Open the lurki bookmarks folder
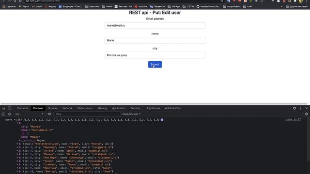Image resolution: width=310 pixels, height=174 pixels. (x=248, y=6)
